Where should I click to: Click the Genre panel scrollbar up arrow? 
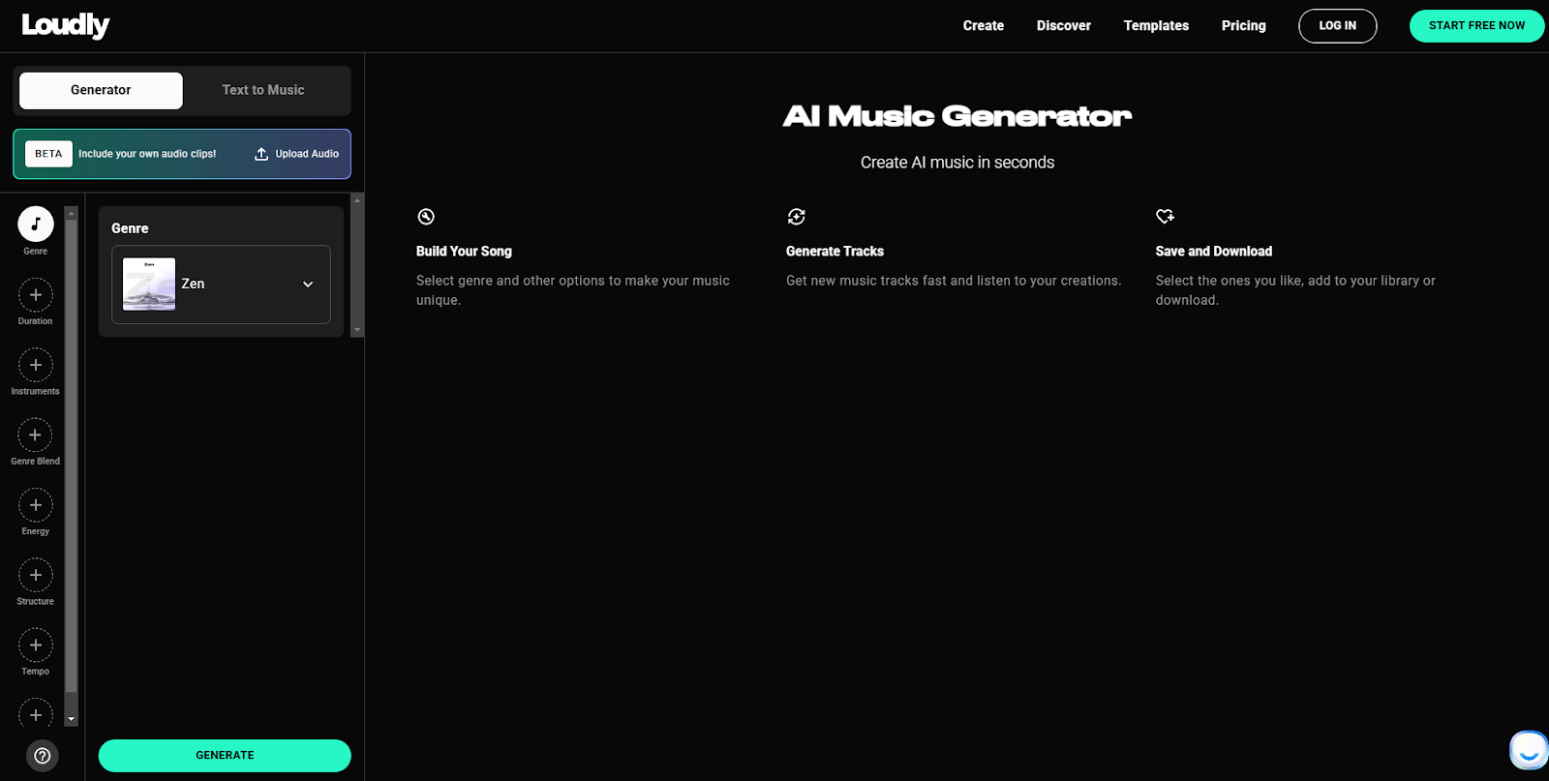pyautogui.click(x=357, y=199)
